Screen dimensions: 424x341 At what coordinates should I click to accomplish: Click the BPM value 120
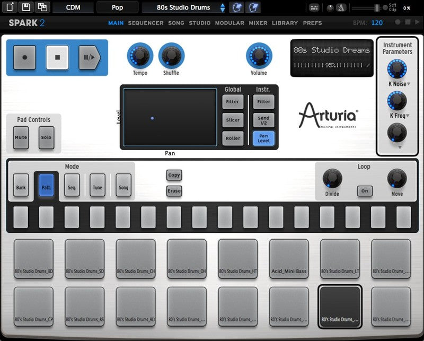[x=377, y=23]
